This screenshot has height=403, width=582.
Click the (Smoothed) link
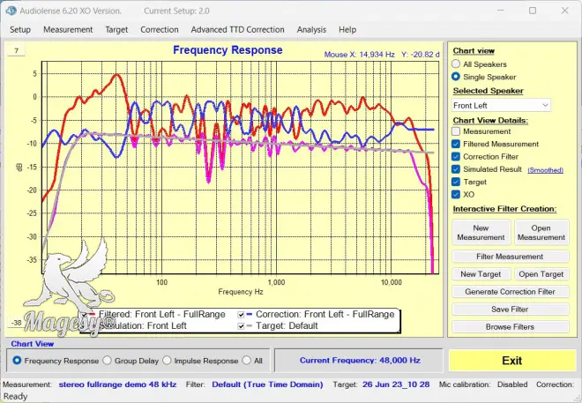coord(545,170)
